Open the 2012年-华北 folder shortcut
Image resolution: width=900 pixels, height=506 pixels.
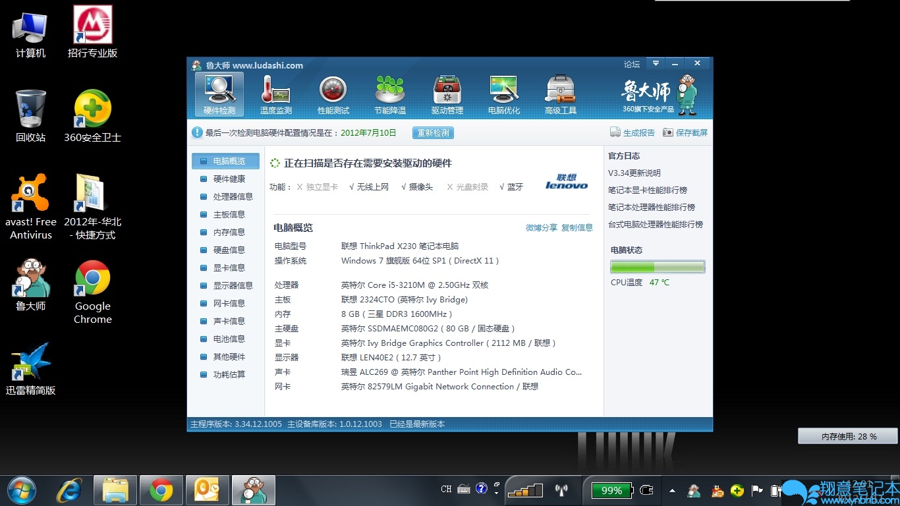[x=92, y=207]
